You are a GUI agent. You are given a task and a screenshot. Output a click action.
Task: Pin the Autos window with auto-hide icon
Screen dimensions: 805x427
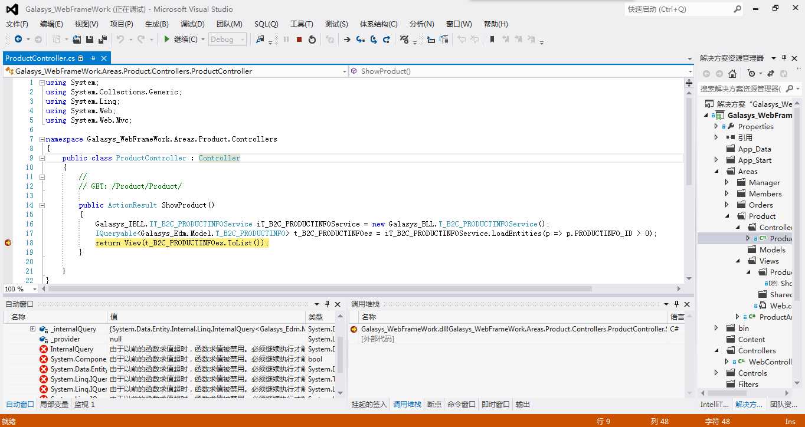coord(328,304)
